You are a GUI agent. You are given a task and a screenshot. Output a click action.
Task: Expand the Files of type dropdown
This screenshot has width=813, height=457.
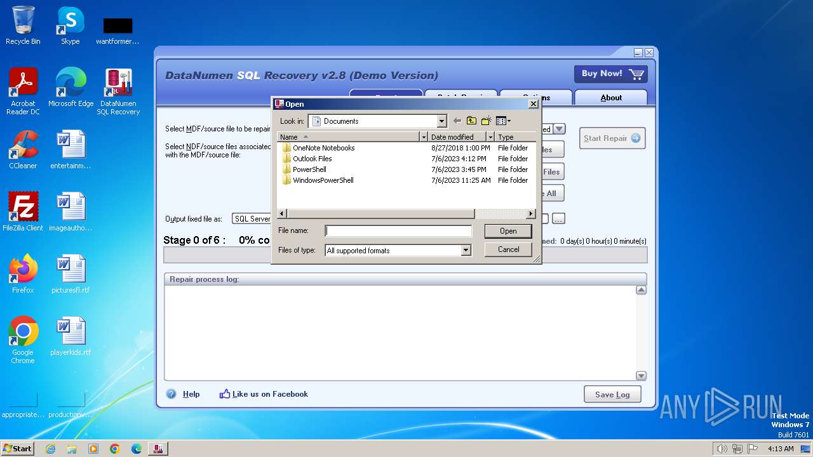[x=466, y=251]
